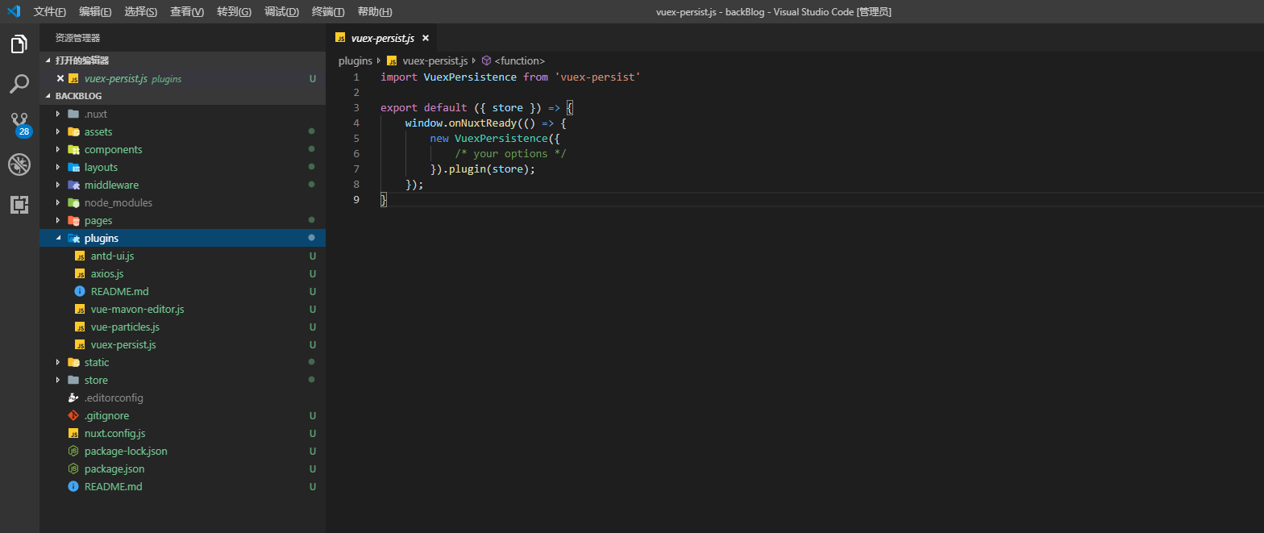
Task: Close vuex-persist.js in open editors list
Action: (60, 78)
